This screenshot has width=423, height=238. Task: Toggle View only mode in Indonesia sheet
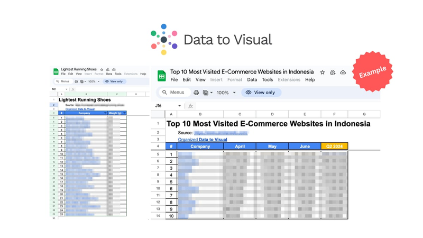coord(261,92)
